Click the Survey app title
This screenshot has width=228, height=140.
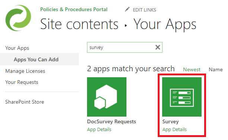click(x=170, y=121)
